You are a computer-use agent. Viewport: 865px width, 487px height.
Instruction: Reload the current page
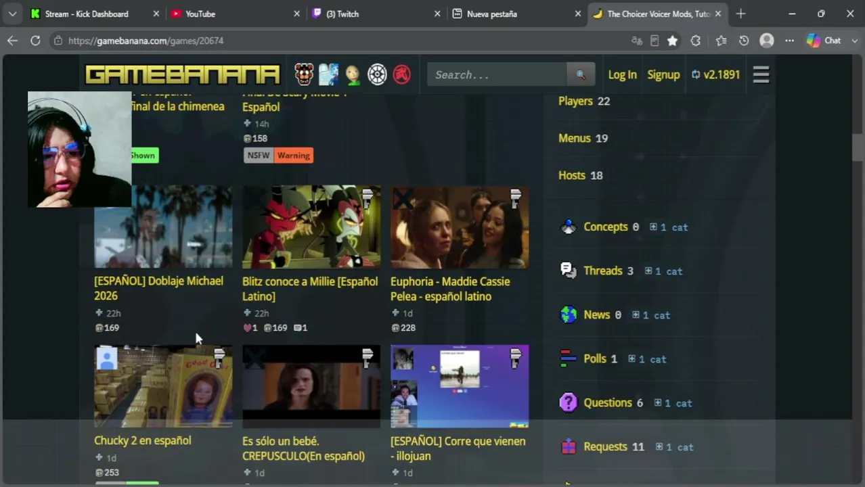[35, 41]
